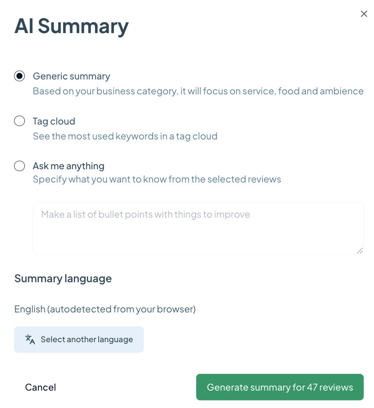This screenshot has height=408, width=374.
Task: Click the most used keywords description
Action: (x=125, y=136)
